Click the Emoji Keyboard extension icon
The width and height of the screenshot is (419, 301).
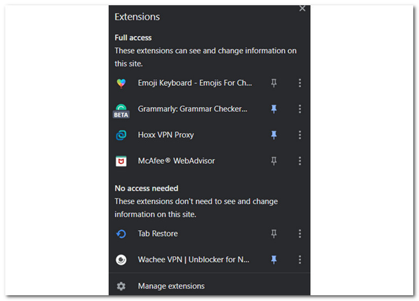point(121,83)
